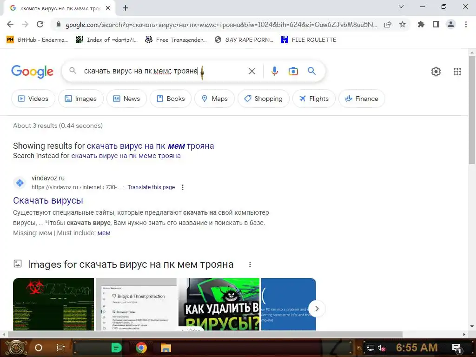Image resolution: width=476 pixels, height=357 pixels.
Task: Open the FILE ROULETTE bookmark
Action: [309, 40]
